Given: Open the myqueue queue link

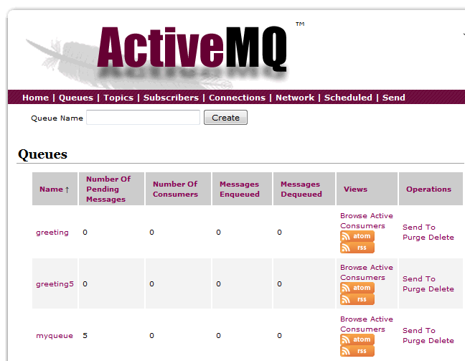Looking at the screenshot, I should [x=55, y=336].
